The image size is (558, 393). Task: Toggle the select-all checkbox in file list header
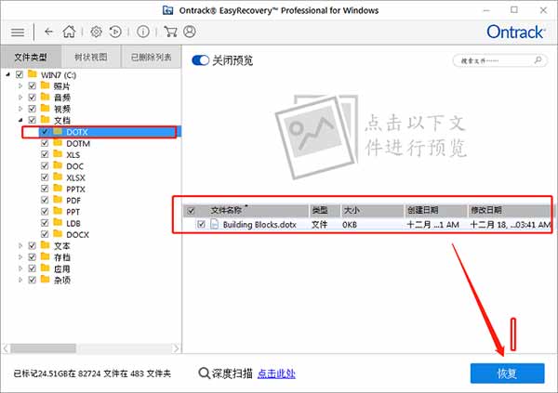(192, 210)
